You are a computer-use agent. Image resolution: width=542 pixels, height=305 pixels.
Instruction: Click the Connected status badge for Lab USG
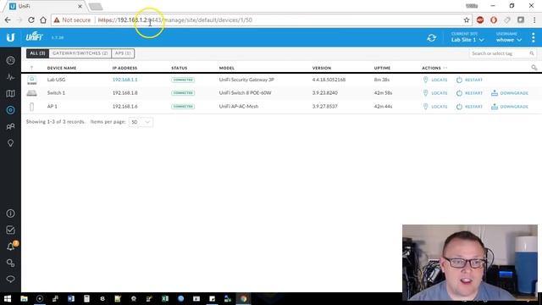click(x=183, y=80)
